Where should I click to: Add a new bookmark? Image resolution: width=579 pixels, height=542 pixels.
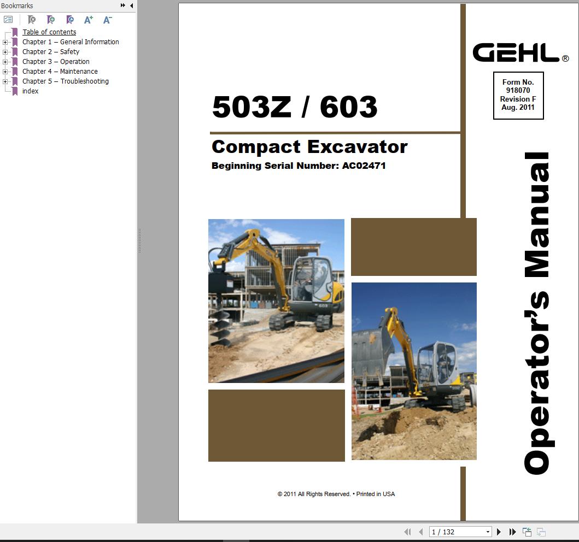point(51,20)
